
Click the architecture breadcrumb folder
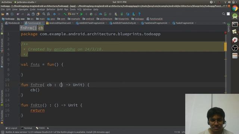pyautogui.click(x=105, y=19)
